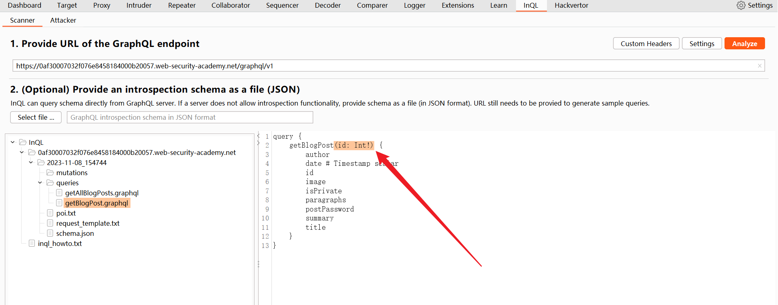Collapse the web-security-academy.net host node
Image resolution: width=778 pixels, height=305 pixels.
click(22, 152)
